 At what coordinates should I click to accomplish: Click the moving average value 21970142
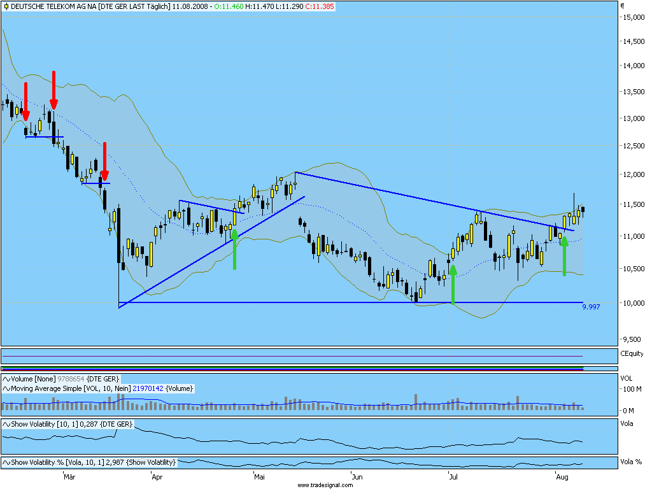click(148, 388)
